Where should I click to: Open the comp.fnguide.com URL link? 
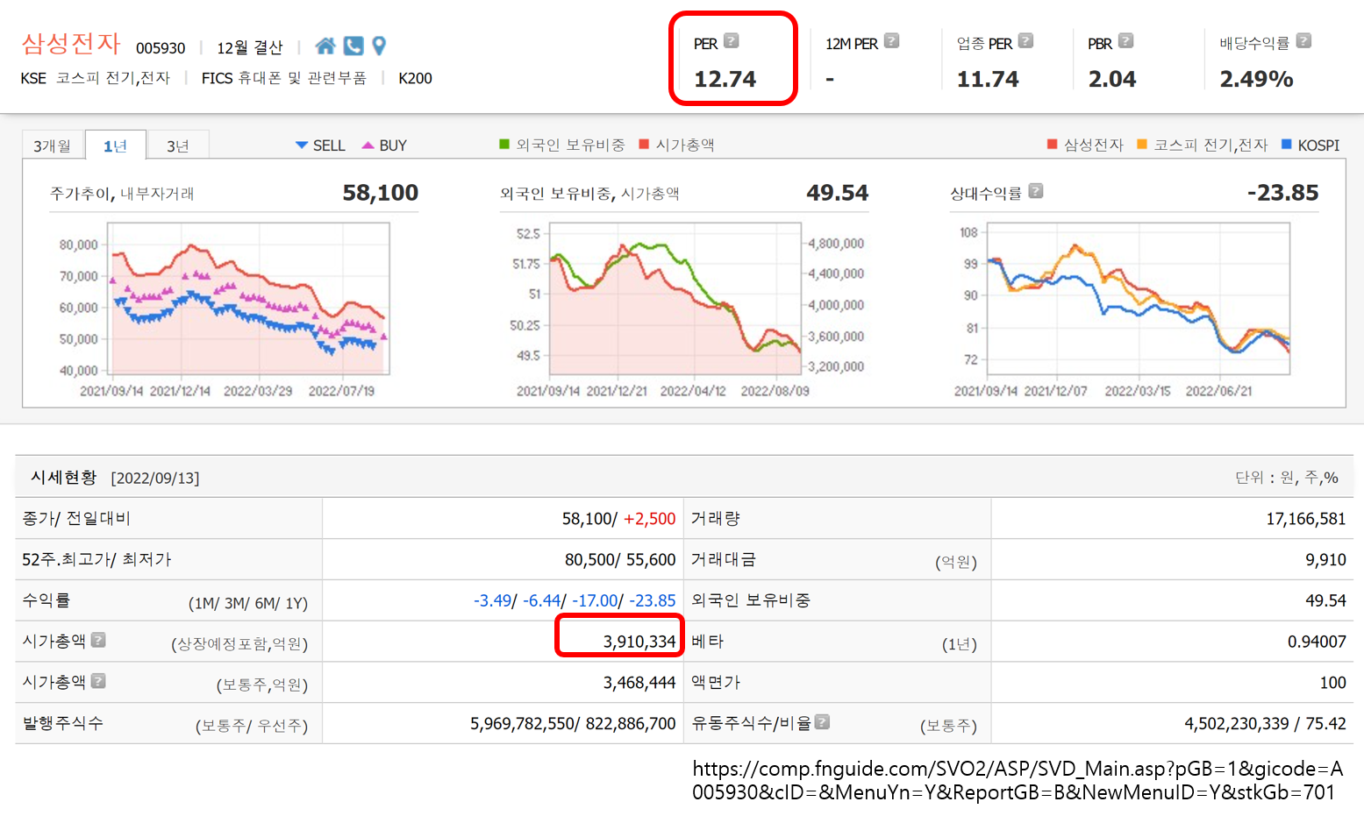point(1018,780)
